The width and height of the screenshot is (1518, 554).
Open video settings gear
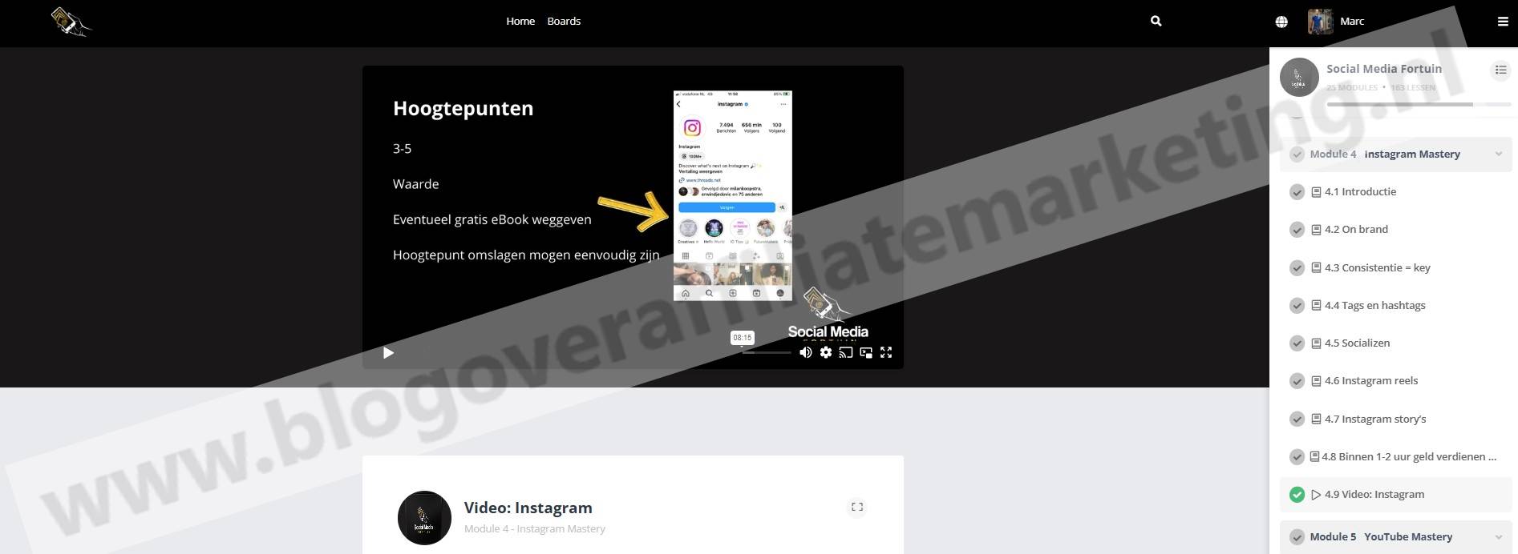[825, 352]
